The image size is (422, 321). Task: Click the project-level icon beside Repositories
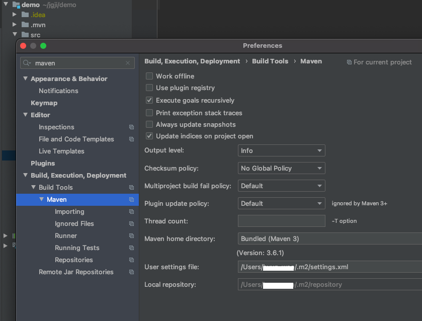point(131,260)
